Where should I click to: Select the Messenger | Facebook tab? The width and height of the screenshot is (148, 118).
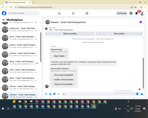pyautogui.click(x=17, y=2)
